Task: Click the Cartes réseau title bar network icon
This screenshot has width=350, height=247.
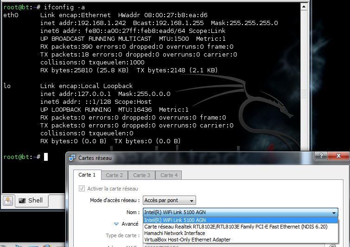Action: coord(72,158)
